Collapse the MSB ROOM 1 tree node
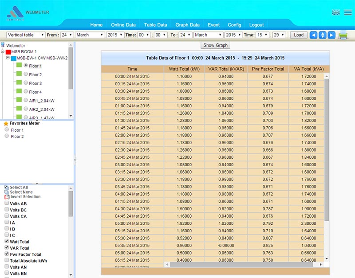The width and height of the screenshot is (355, 278). coord(3,51)
